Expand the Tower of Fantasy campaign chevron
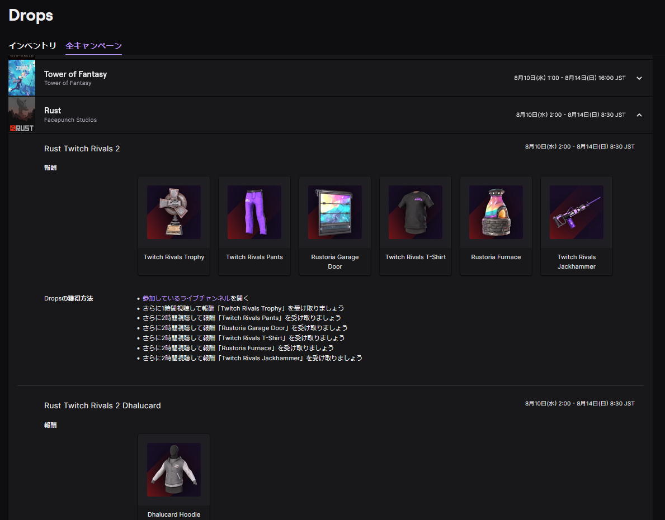This screenshot has width=665, height=520. (639, 78)
